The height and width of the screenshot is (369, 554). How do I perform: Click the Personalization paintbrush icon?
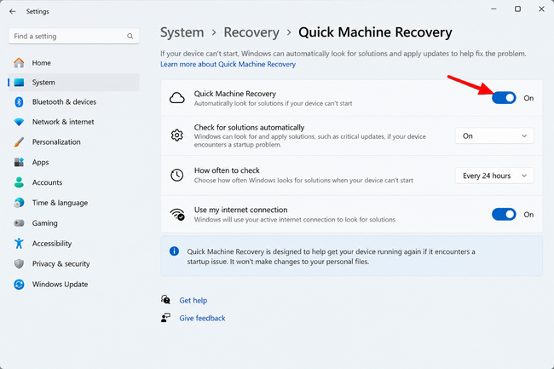[19, 142]
